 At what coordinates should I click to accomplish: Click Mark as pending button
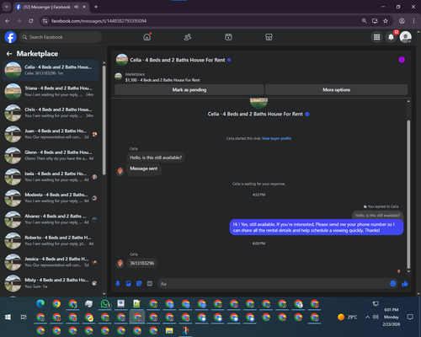click(x=189, y=90)
